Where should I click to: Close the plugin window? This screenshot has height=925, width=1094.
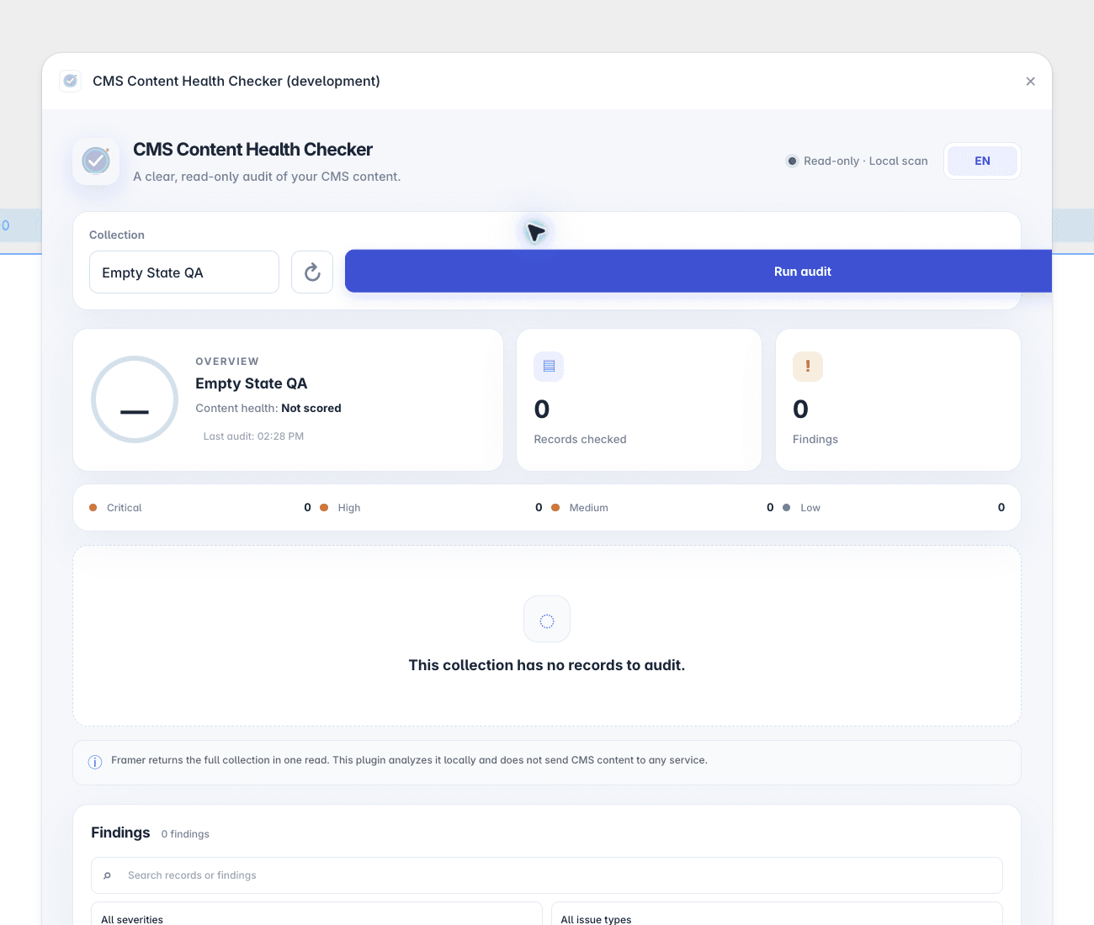pos(1030,82)
